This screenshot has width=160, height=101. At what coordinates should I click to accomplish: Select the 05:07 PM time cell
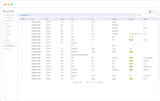tap(48, 46)
